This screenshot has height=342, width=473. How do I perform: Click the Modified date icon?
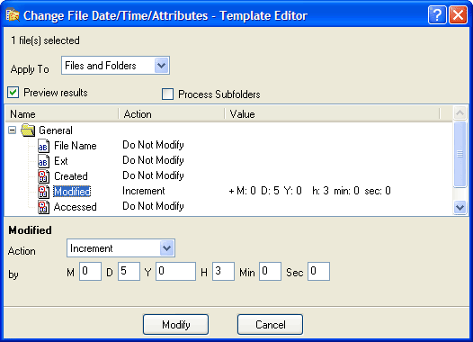click(x=43, y=192)
